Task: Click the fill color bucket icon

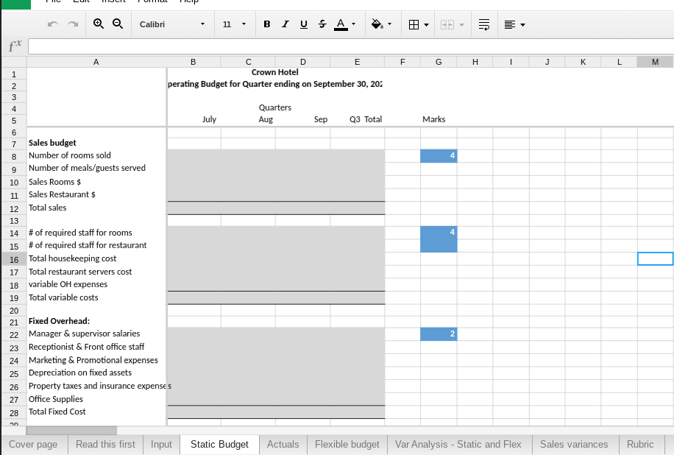Action: pyautogui.click(x=377, y=24)
